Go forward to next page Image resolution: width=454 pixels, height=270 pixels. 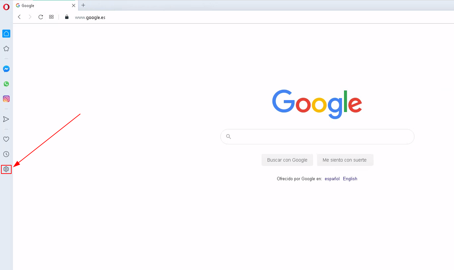(30, 17)
